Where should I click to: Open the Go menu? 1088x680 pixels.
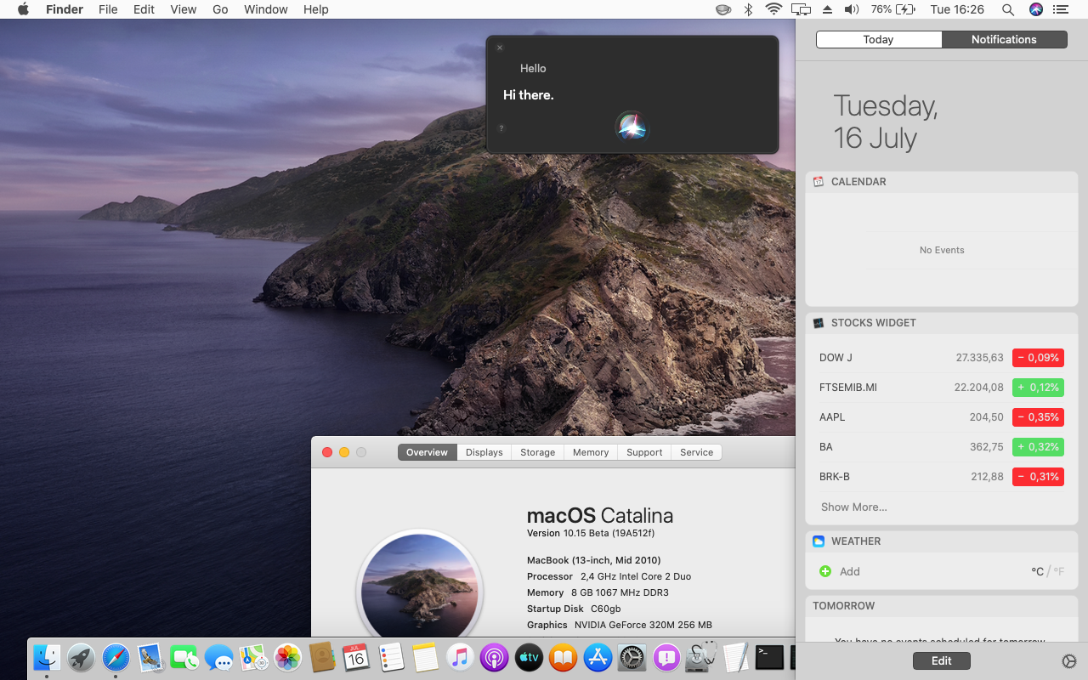220,9
